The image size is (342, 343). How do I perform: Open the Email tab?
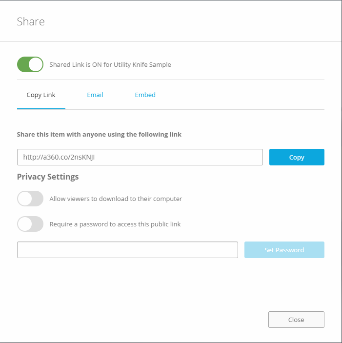(x=95, y=95)
